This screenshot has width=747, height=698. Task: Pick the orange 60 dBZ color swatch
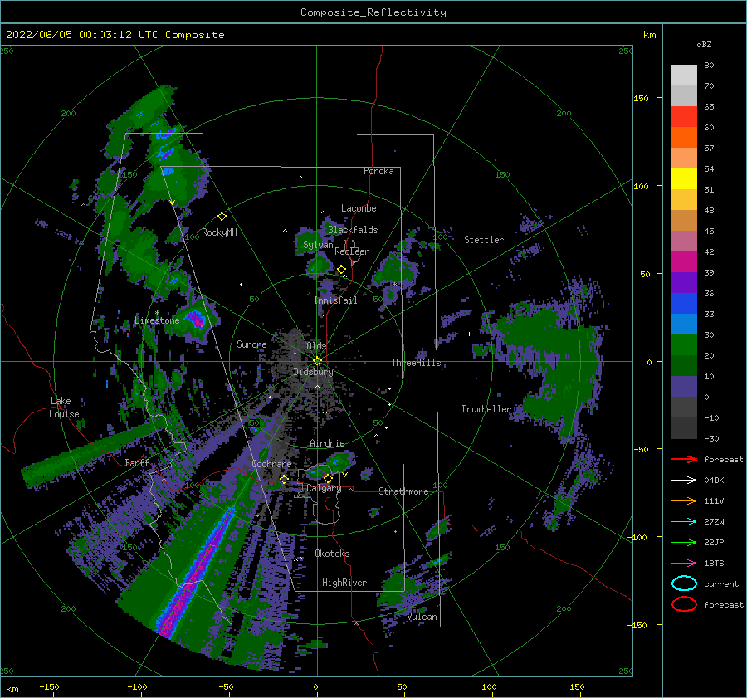(684, 137)
